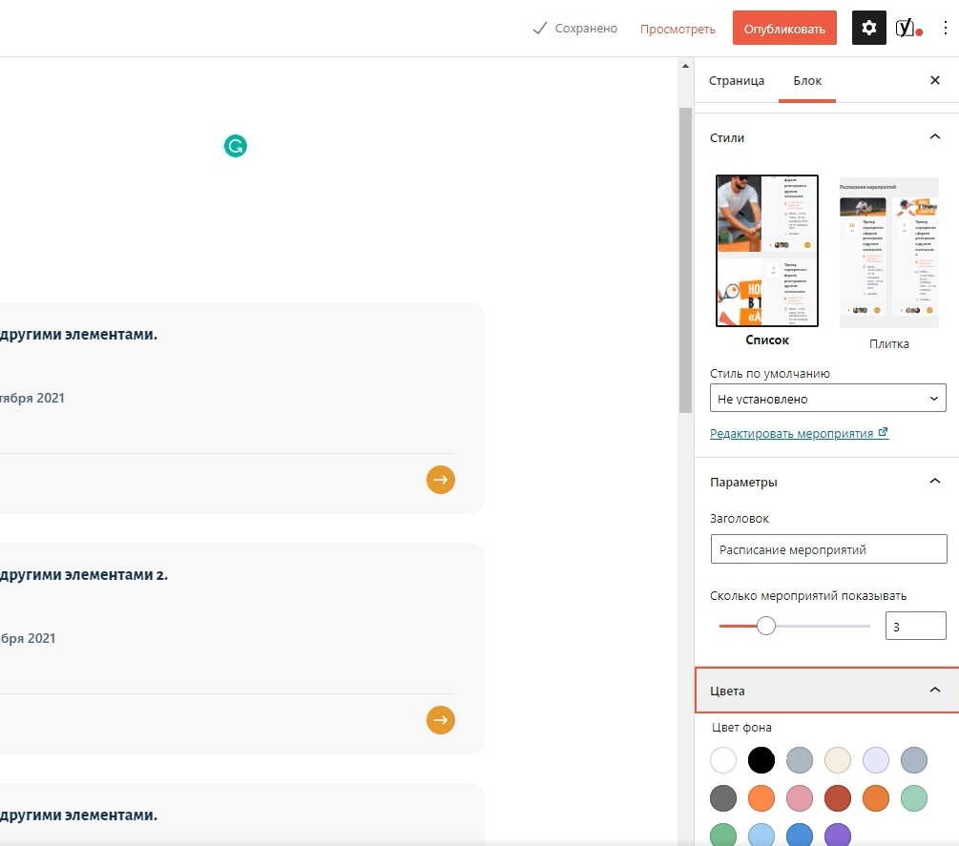Open the Стиль по умолчанию dropdown
This screenshot has width=959, height=846.
click(x=827, y=398)
